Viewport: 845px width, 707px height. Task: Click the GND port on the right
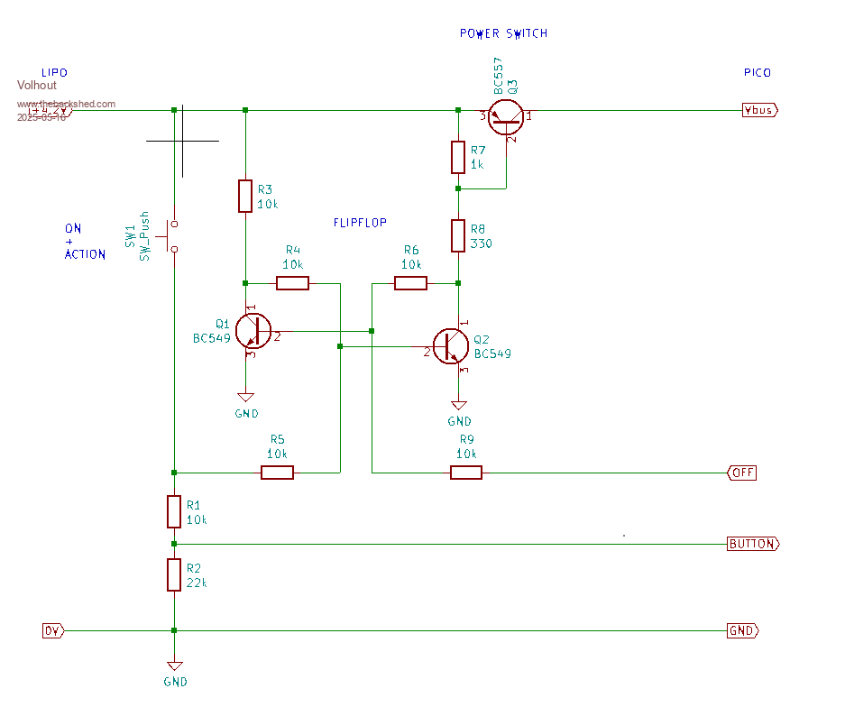click(x=742, y=631)
